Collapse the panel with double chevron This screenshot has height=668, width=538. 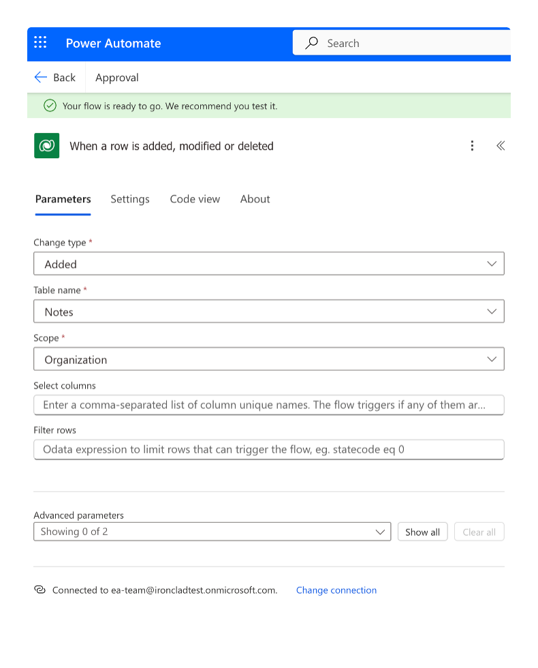click(501, 146)
